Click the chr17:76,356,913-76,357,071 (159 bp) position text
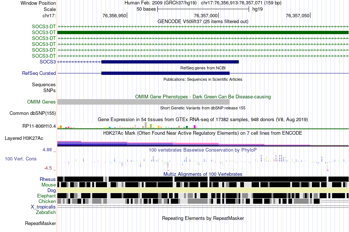The height and width of the screenshot is (232, 349). pyautogui.click(x=241, y=3)
